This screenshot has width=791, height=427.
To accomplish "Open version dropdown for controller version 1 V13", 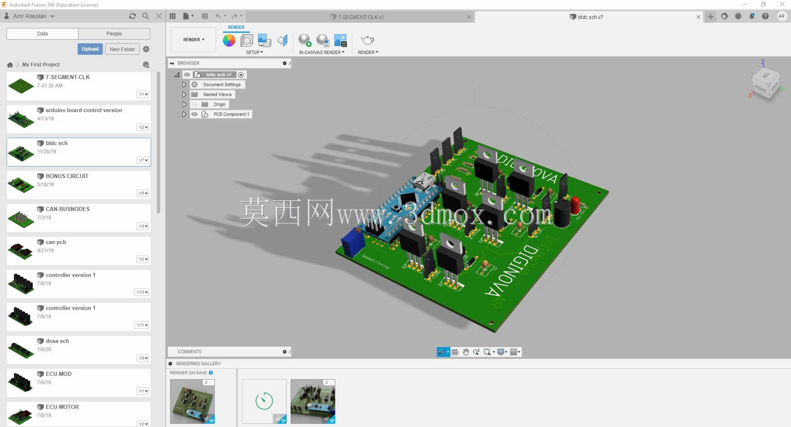I will (x=142, y=292).
